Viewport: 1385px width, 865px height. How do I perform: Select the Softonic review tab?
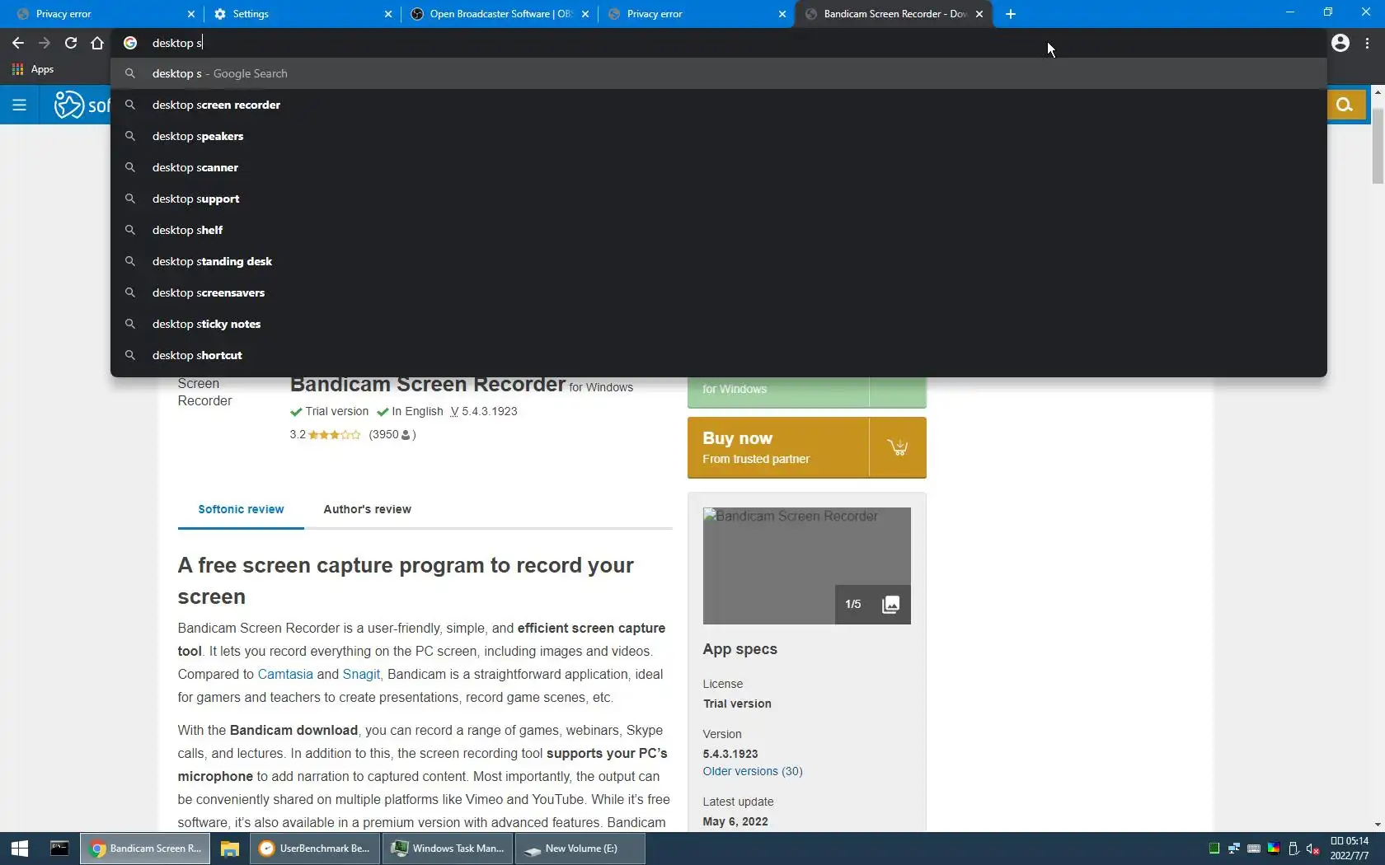point(241,510)
